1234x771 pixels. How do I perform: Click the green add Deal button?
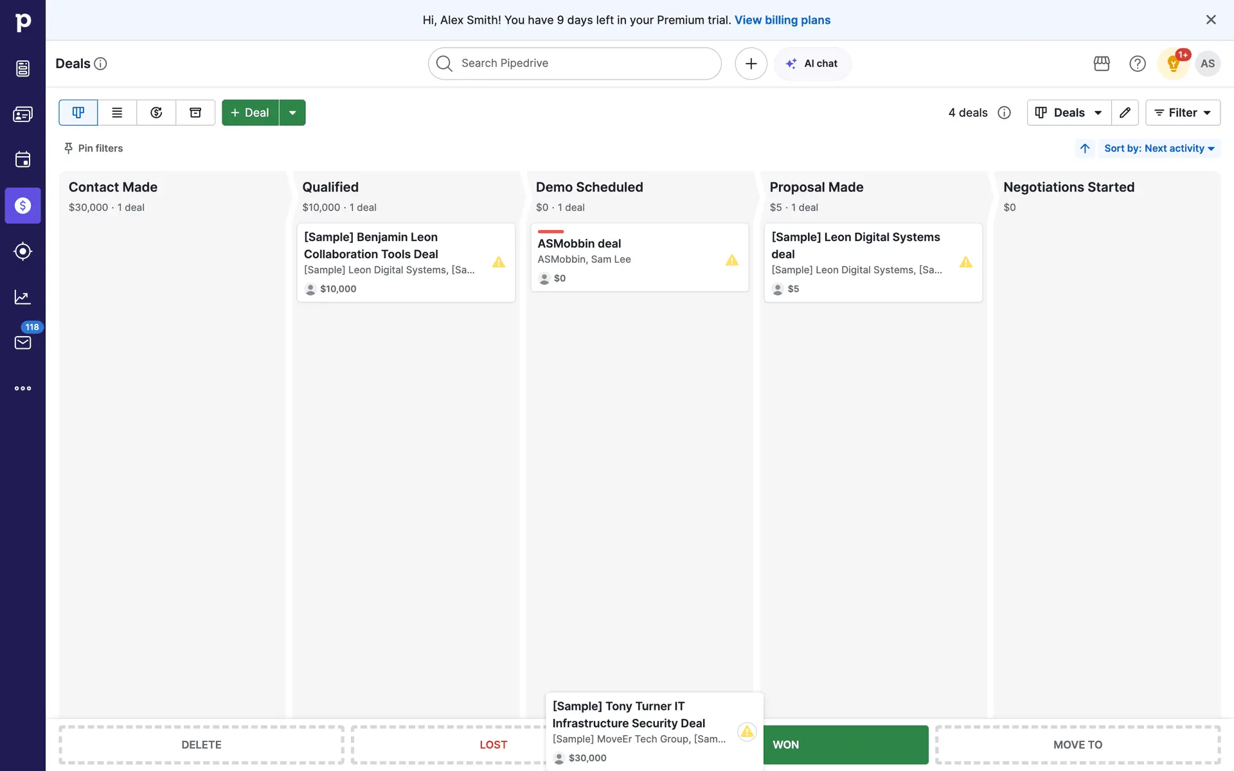250,112
